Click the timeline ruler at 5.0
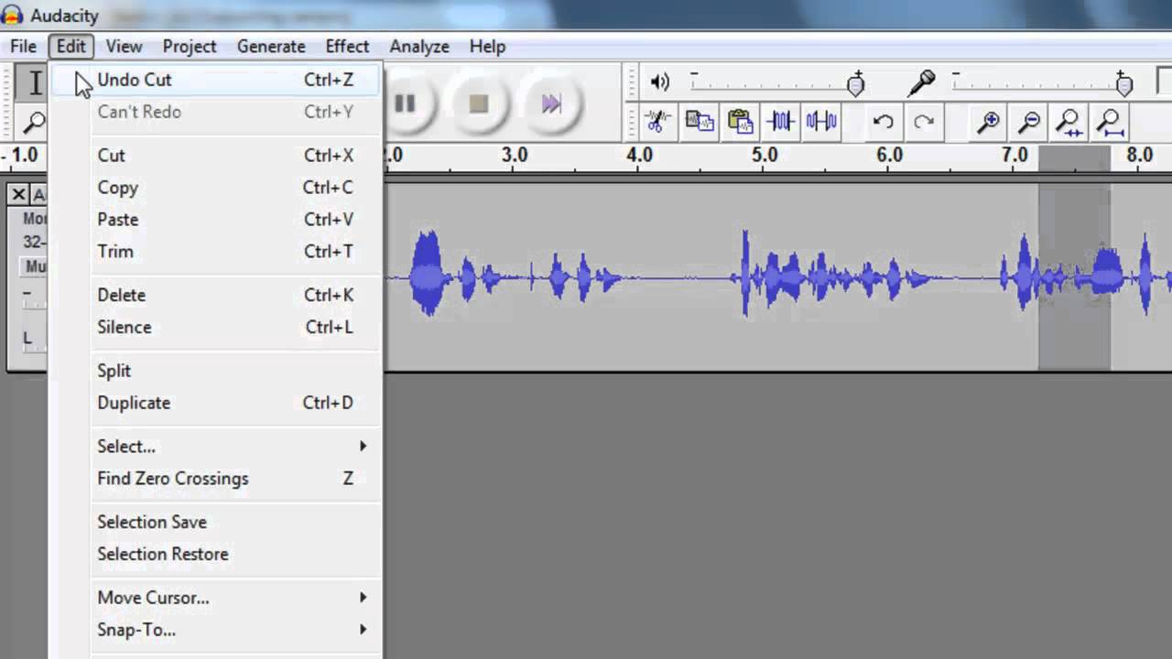The width and height of the screenshot is (1172, 659). click(765, 156)
